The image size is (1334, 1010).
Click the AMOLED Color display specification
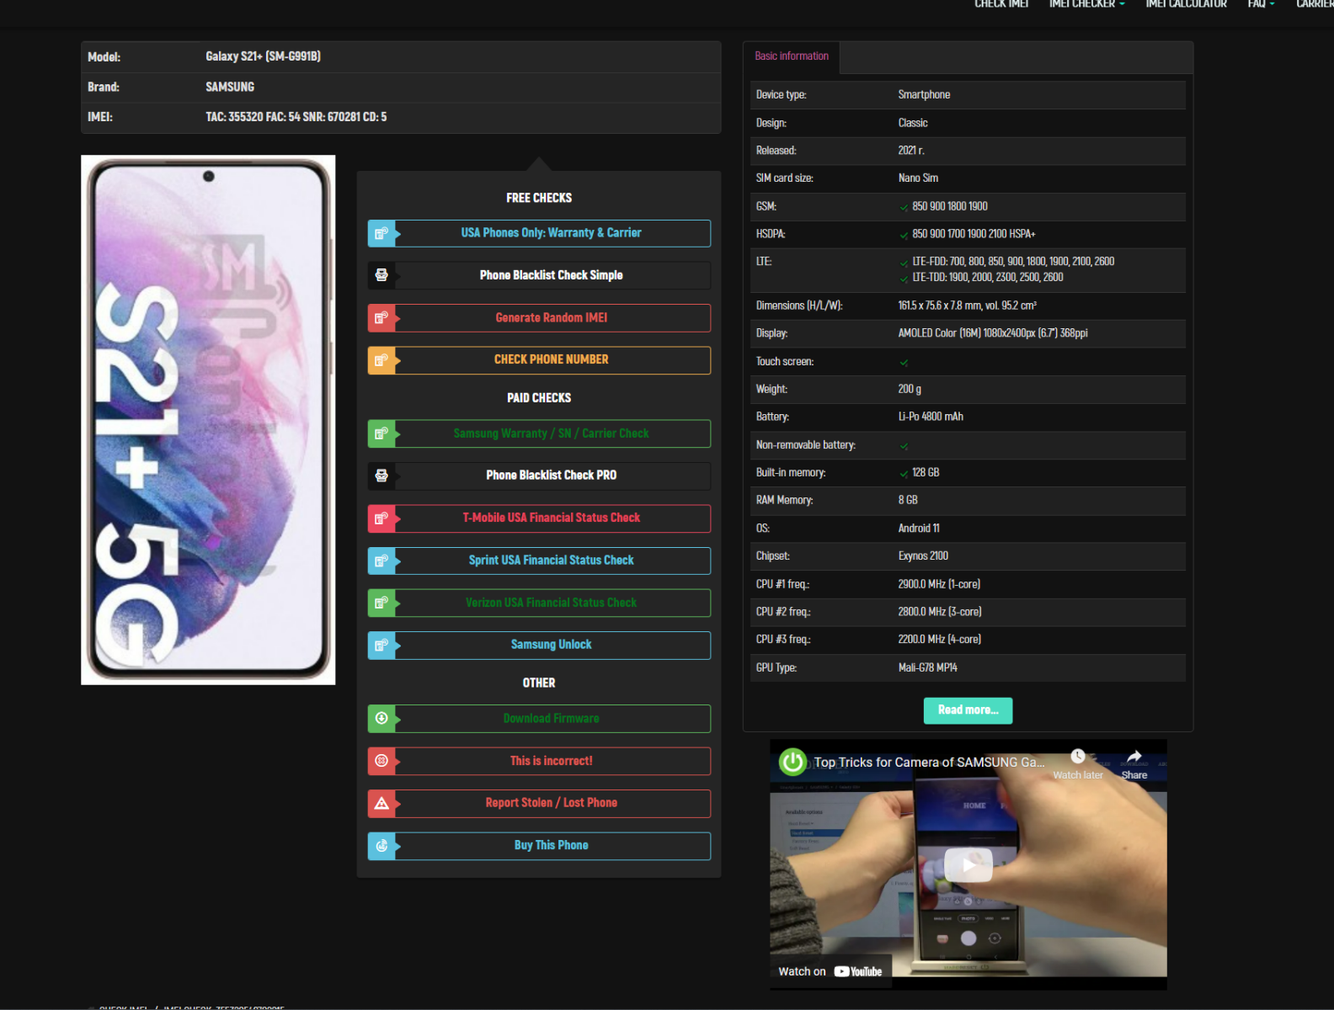tap(993, 333)
